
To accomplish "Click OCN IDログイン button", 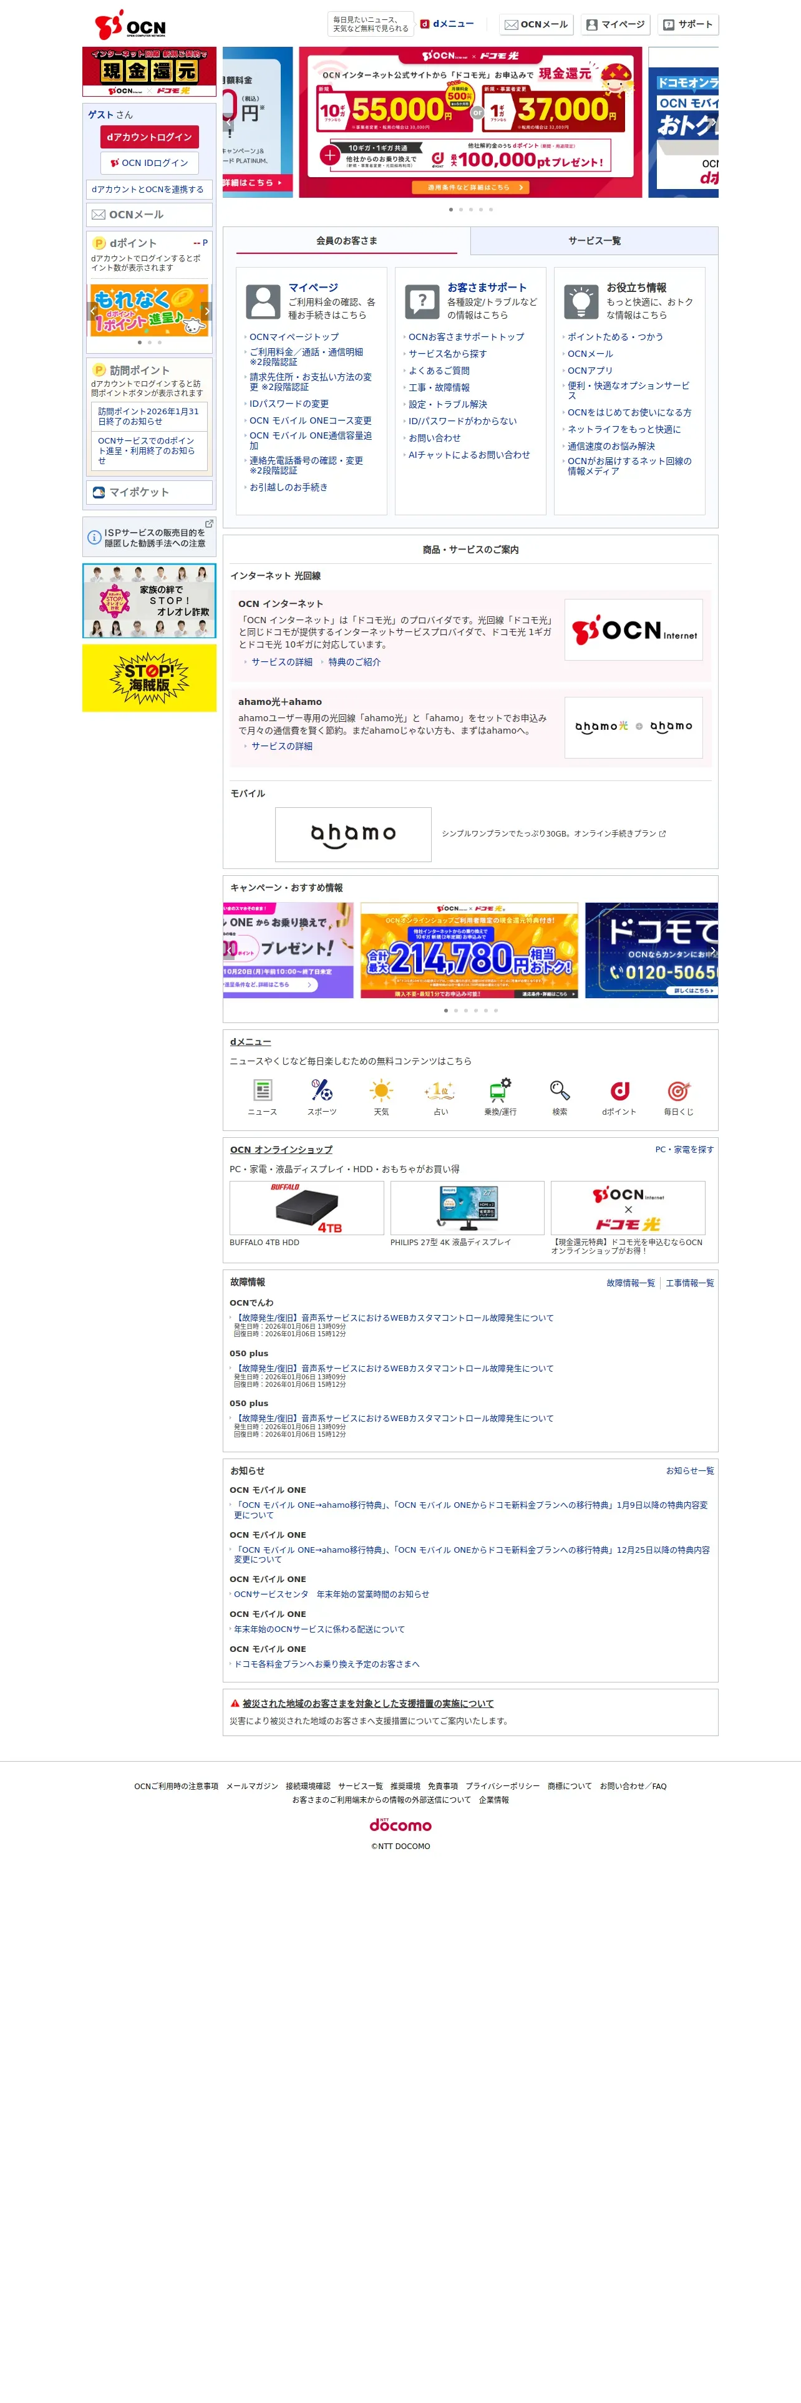I will 149,163.
